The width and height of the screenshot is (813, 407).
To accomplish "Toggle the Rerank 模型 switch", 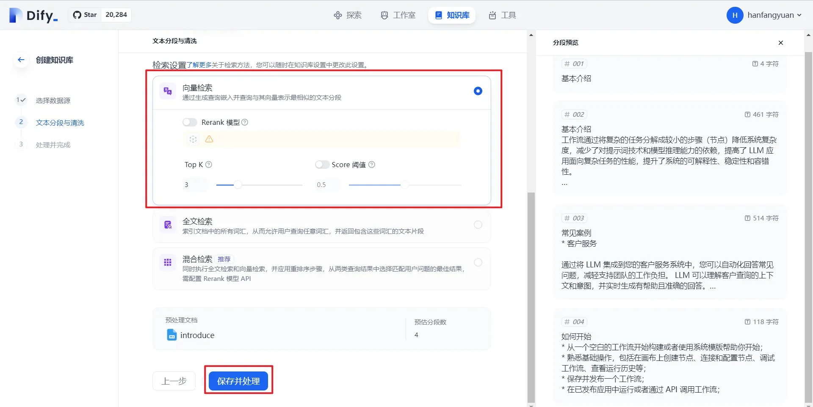I will tap(190, 122).
